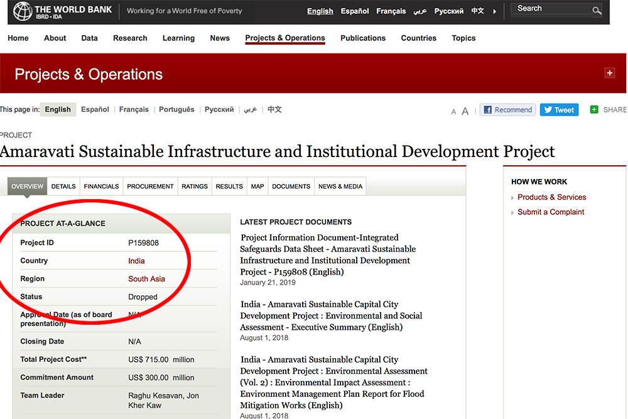
Task: Open the Publications menu item
Action: tap(363, 38)
